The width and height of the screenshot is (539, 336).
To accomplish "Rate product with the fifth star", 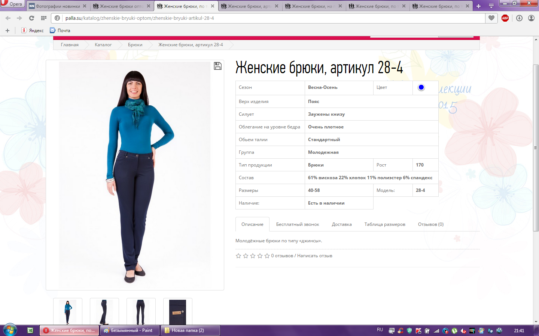I will click(x=267, y=256).
